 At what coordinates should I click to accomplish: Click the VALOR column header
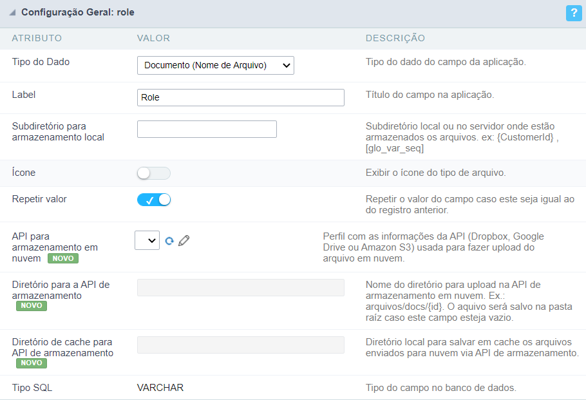click(153, 38)
